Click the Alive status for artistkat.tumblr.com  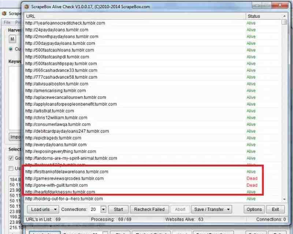(x=251, y=111)
